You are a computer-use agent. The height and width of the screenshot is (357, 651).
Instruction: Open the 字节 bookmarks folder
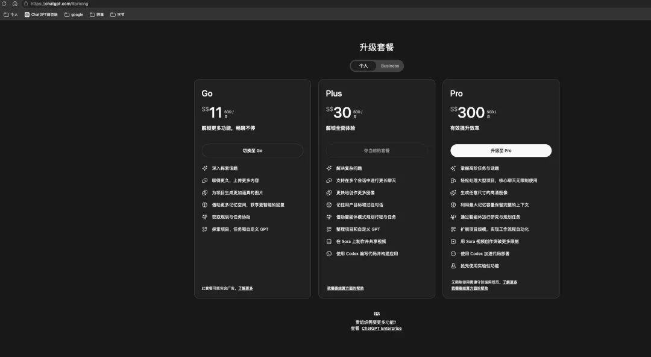(117, 14)
